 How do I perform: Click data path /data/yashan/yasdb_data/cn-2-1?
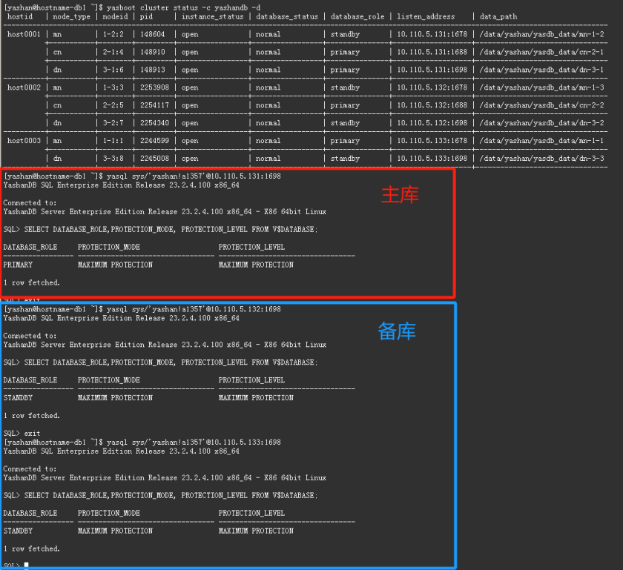pos(542,52)
